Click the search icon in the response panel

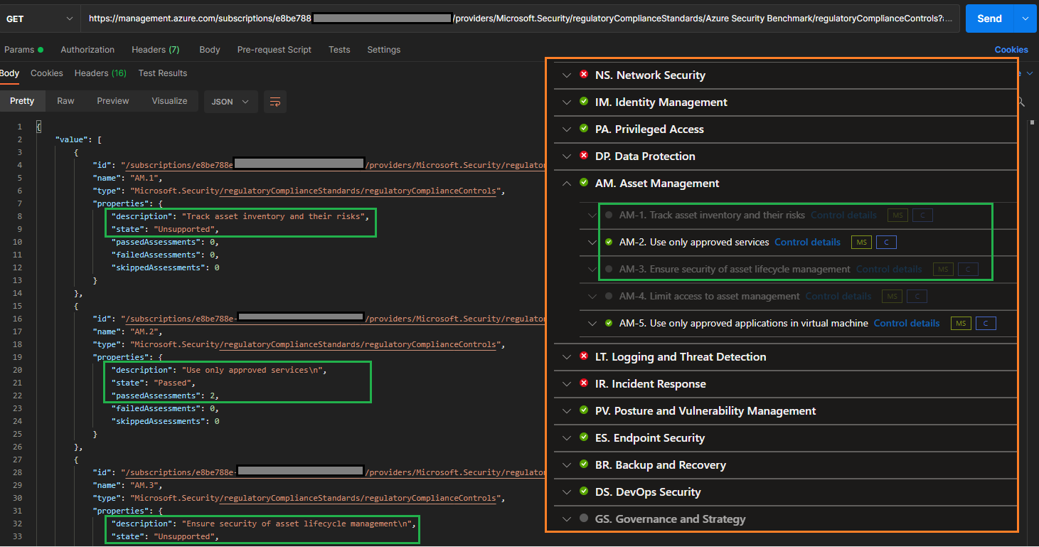coord(1021,101)
